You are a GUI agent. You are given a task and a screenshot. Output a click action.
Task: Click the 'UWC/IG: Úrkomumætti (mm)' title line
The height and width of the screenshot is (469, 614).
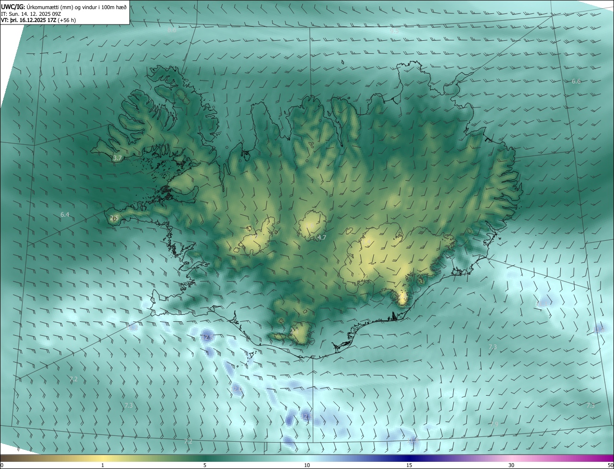pyautogui.click(x=64, y=7)
